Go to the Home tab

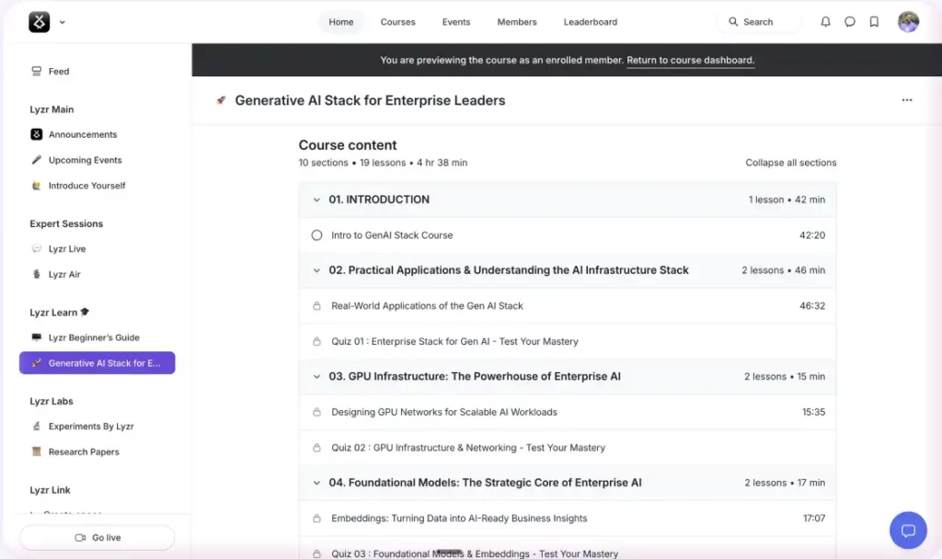[340, 22]
